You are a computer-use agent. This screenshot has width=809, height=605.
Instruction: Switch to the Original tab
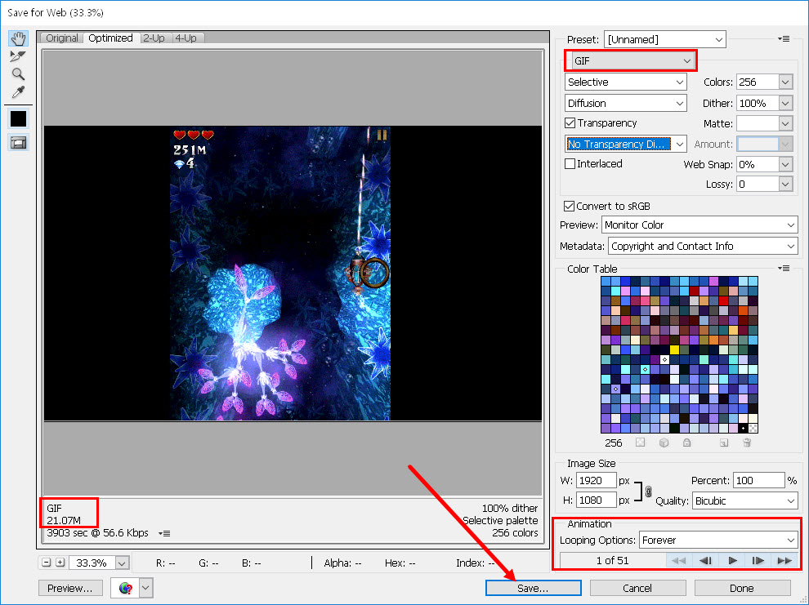click(61, 38)
